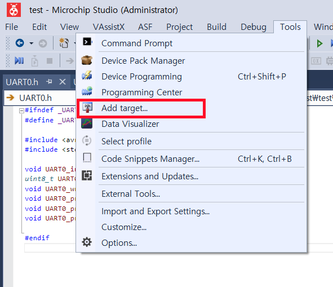Screen dimensions: 333x287
Task: Click the Device Programming lightning icon
Action: (87, 76)
